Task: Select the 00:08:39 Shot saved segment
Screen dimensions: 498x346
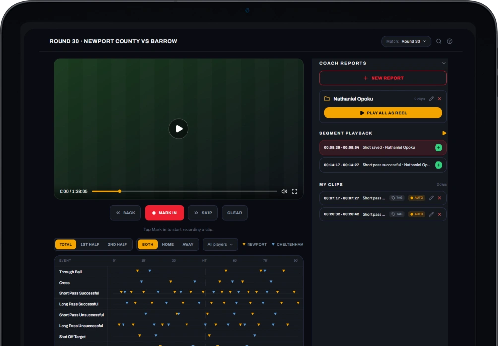Action: pos(383,148)
